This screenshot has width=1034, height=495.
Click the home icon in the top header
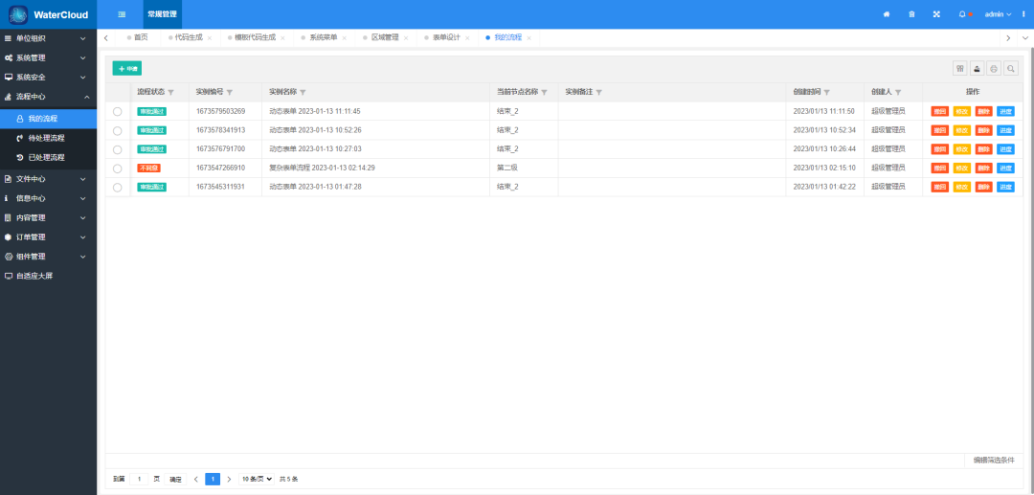887,14
